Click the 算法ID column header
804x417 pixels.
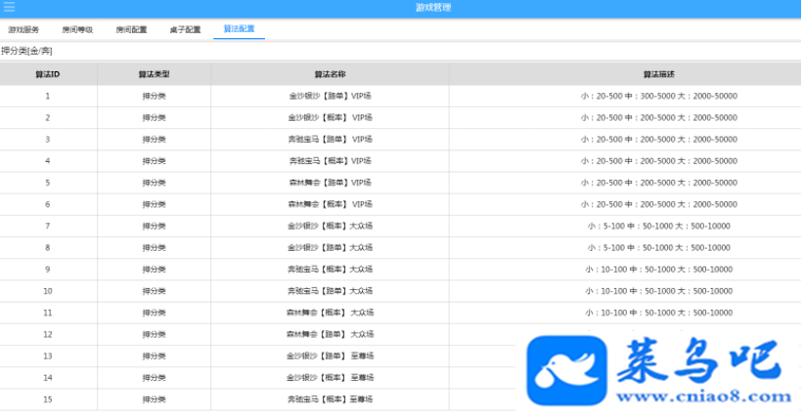point(48,74)
